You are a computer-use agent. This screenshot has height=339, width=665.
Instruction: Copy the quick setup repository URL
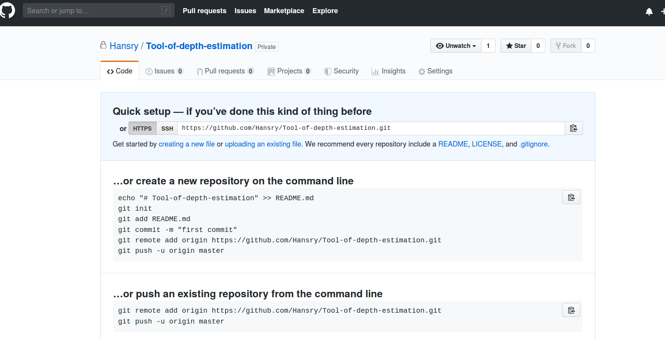pyautogui.click(x=573, y=128)
